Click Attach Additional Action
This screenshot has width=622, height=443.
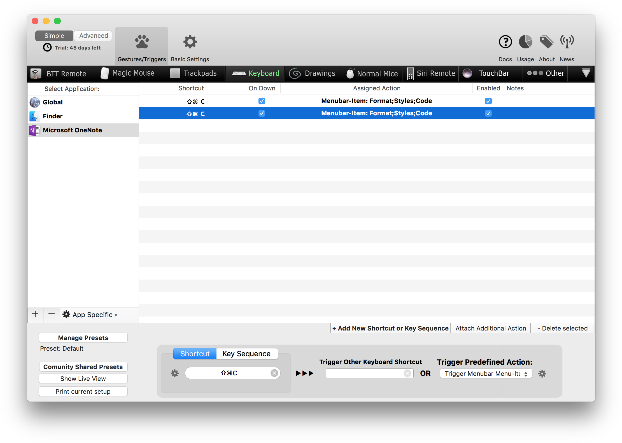pyautogui.click(x=490, y=328)
